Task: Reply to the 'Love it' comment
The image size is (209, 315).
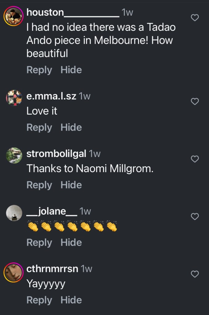Action: [x=39, y=128]
